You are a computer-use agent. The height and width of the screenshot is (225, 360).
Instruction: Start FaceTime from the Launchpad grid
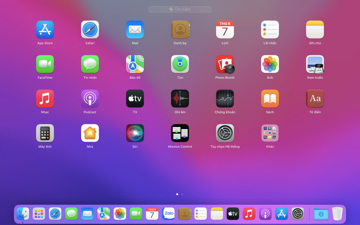pyautogui.click(x=45, y=64)
